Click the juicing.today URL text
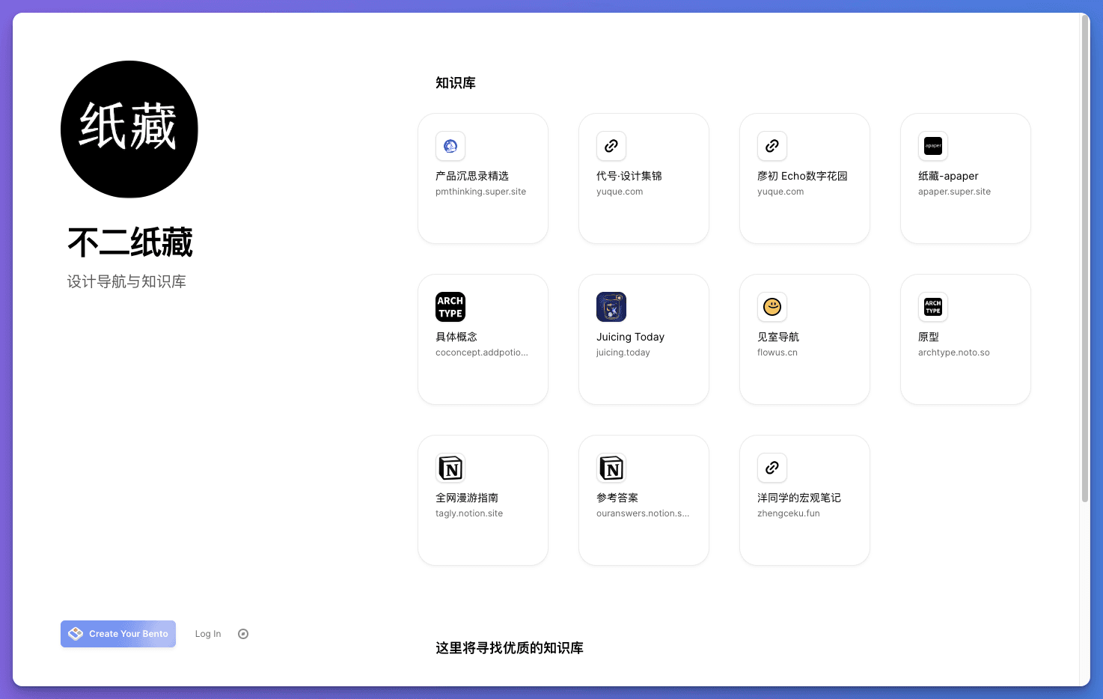1103x699 pixels. pos(623,352)
